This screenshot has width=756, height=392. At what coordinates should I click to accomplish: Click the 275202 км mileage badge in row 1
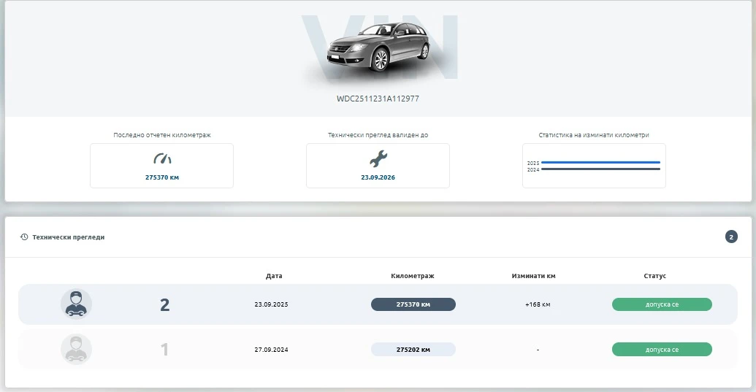[x=413, y=350]
